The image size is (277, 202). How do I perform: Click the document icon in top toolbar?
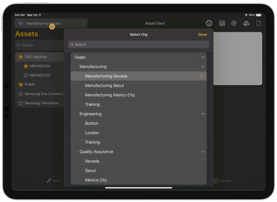[258, 23]
